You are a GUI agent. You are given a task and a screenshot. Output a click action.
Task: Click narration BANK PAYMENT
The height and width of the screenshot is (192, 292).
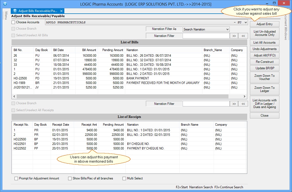(138, 78)
